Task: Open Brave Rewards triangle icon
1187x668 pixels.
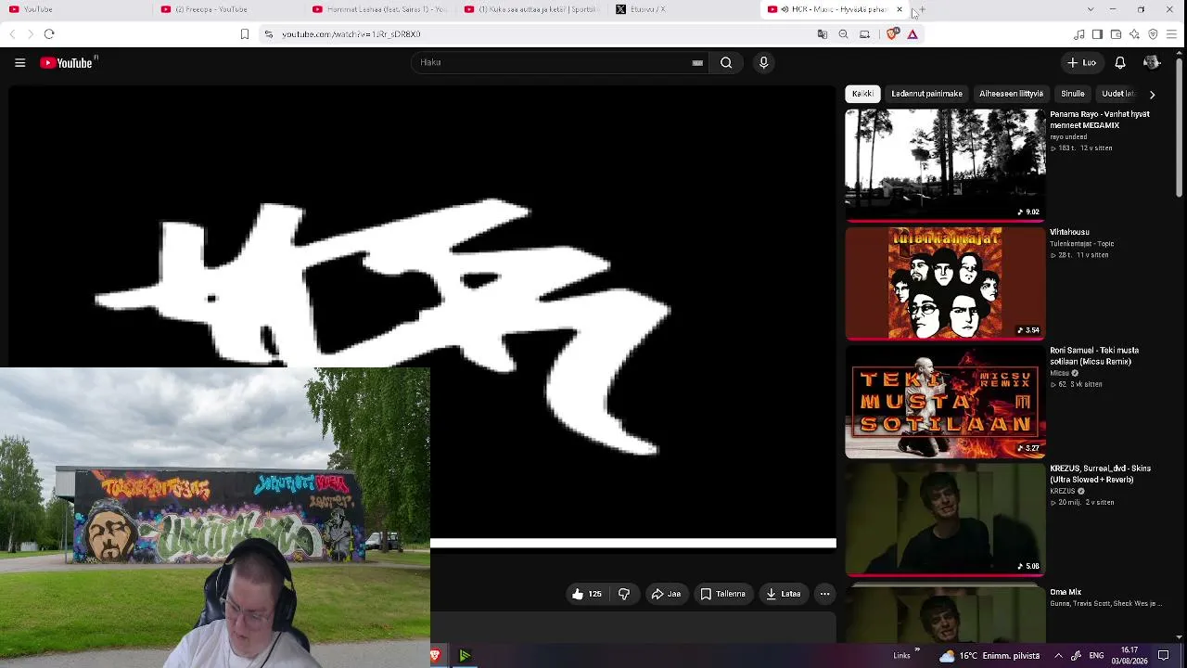Action: 913,34
